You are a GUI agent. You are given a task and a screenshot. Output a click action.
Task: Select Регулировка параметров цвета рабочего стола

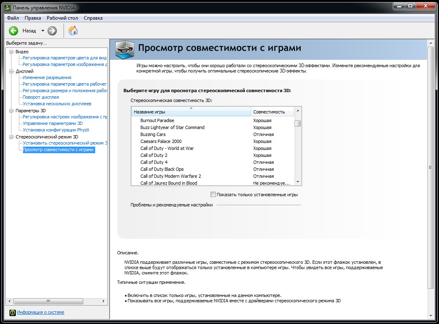[65, 84]
